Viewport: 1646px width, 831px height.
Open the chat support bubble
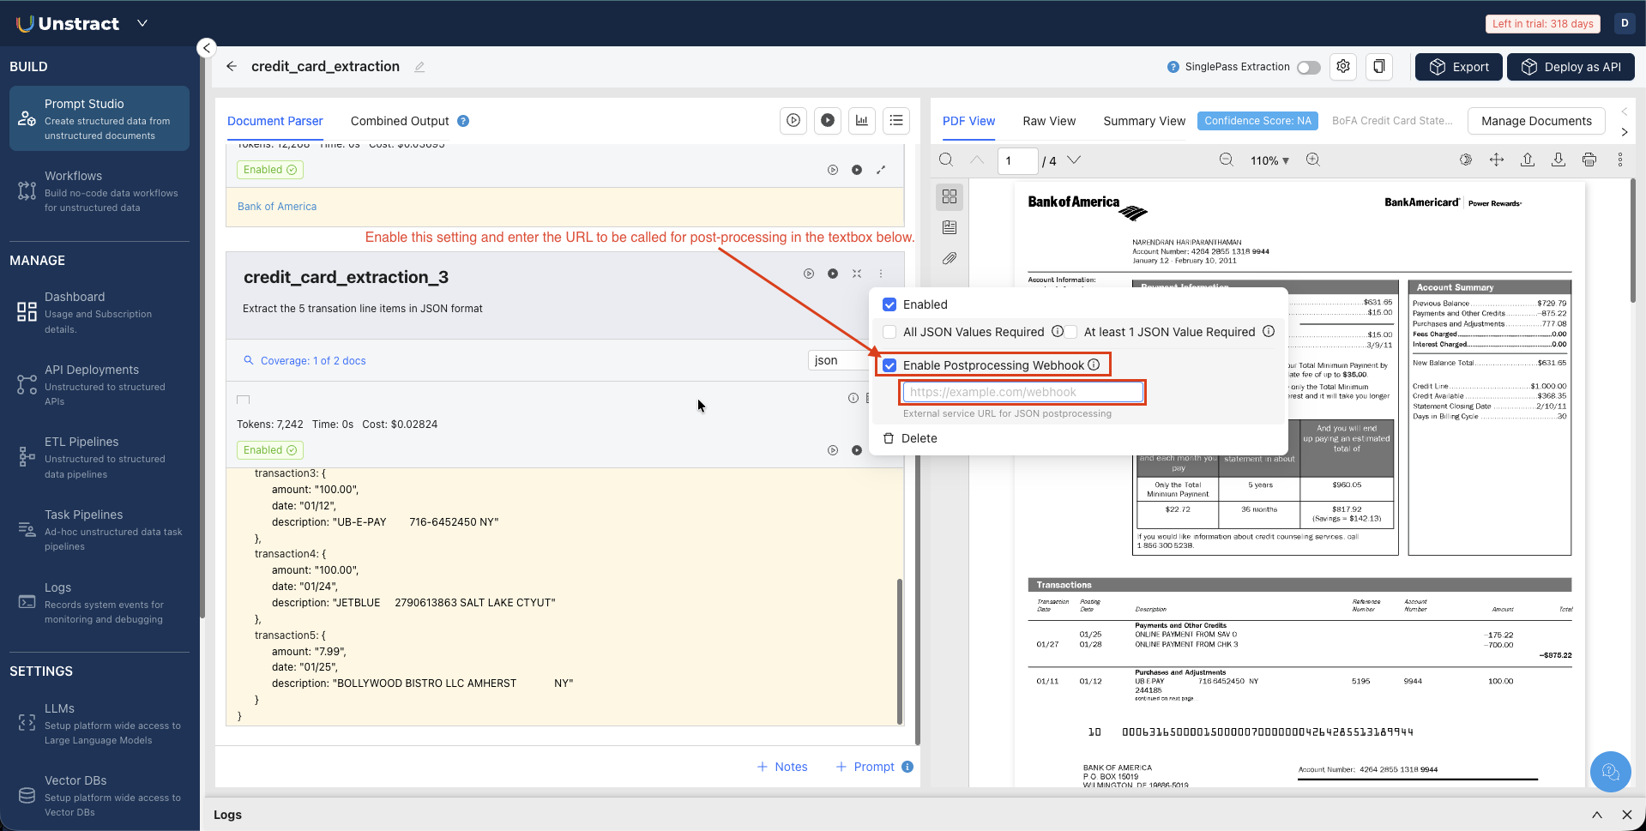click(1610, 772)
